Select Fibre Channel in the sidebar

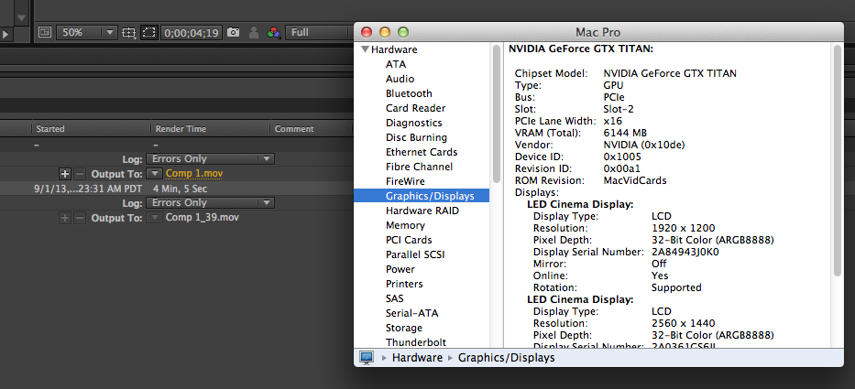pyautogui.click(x=420, y=167)
